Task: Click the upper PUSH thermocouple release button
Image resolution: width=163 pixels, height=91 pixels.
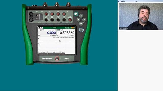Action: 31,14
